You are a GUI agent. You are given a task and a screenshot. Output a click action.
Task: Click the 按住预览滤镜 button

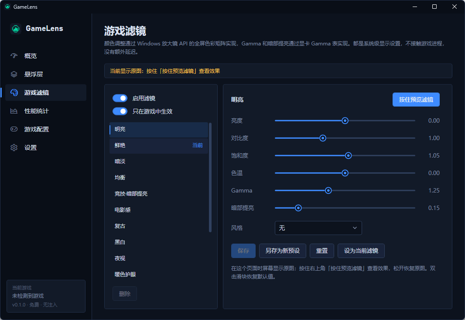point(416,100)
